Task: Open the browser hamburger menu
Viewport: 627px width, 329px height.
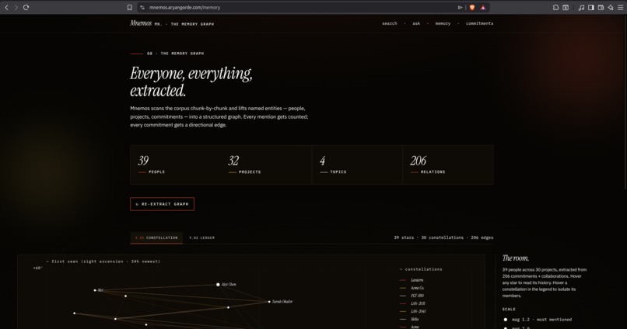Action: (621, 7)
